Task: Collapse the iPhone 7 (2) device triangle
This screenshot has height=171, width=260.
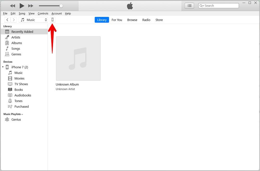Action: [x=3, y=67]
